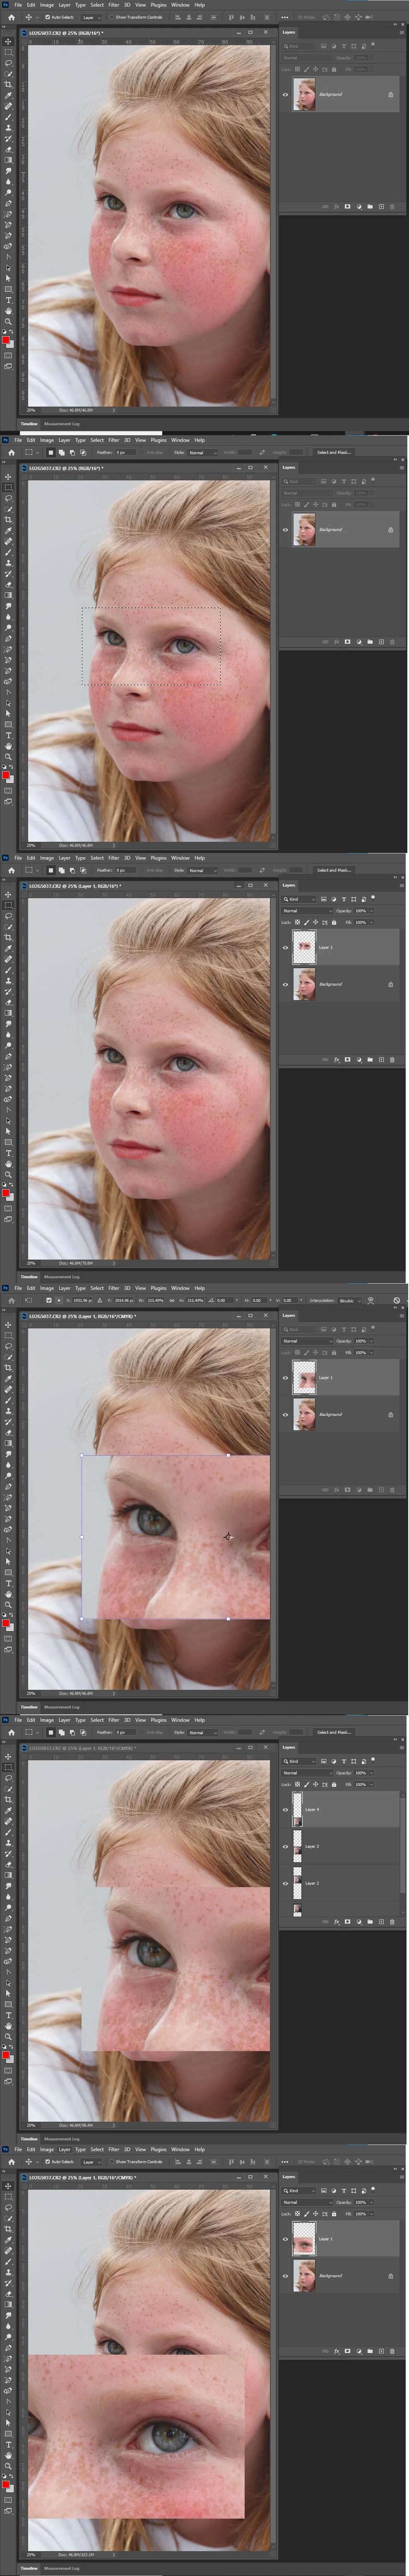Toggle warp mode icon in the free-transform screenshot
This screenshot has height=2576, width=409.
click(x=370, y=1301)
